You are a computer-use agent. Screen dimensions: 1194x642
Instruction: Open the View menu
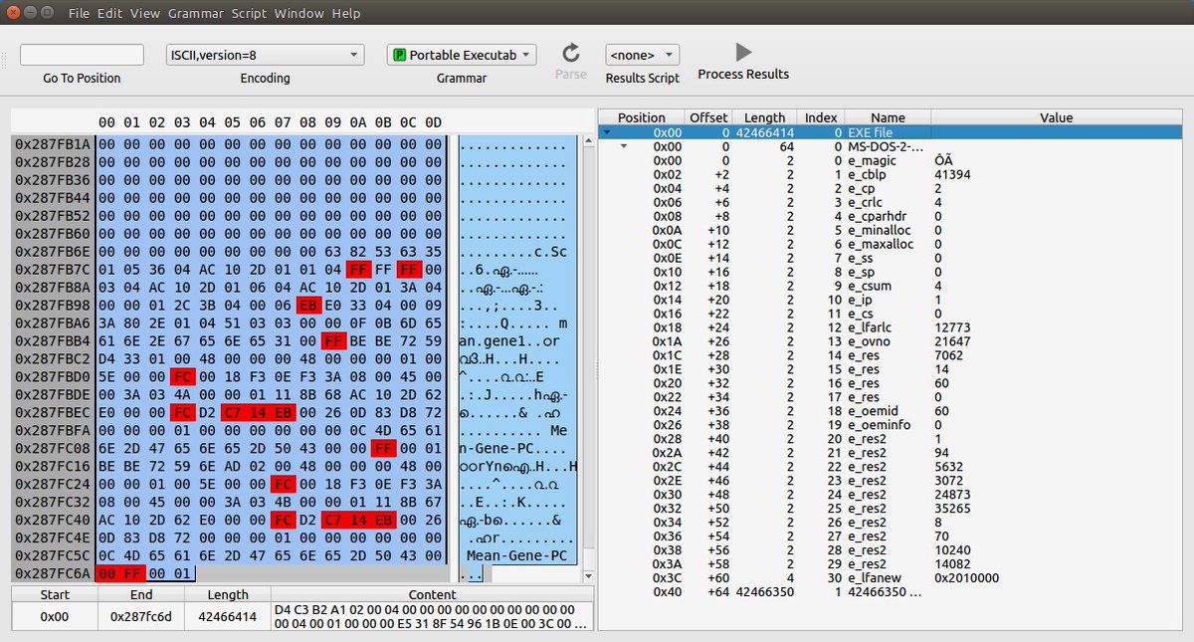click(145, 14)
